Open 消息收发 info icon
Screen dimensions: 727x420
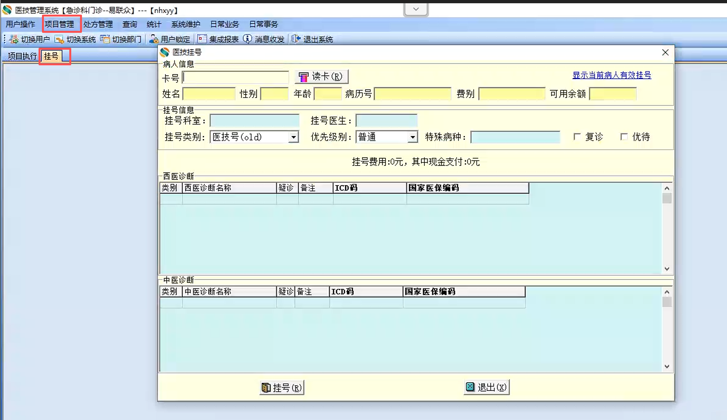pos(248,39)
